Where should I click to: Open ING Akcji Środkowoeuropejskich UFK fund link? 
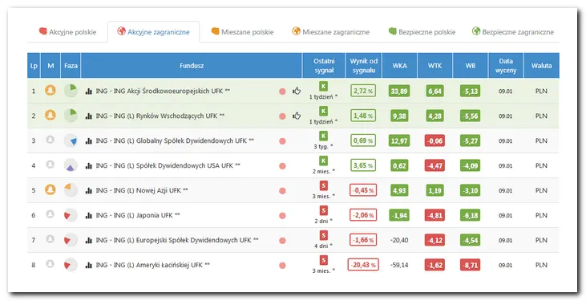(163, 91)
